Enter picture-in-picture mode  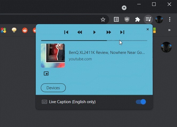(46, 73)
